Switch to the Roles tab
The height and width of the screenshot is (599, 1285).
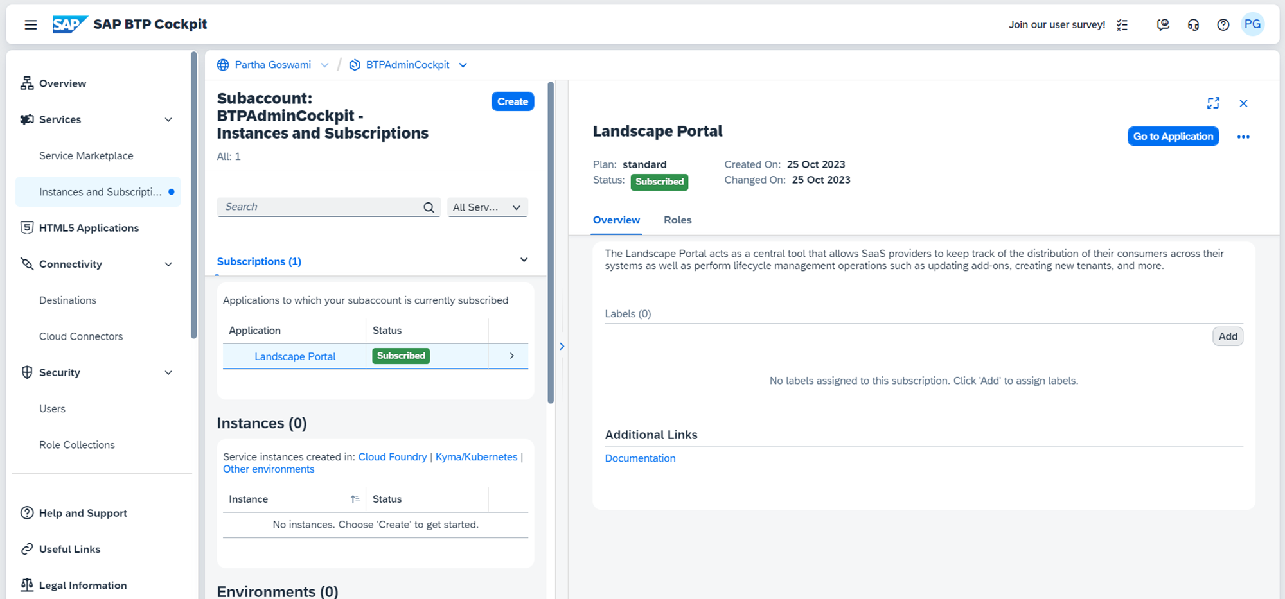tap(677, 220)
